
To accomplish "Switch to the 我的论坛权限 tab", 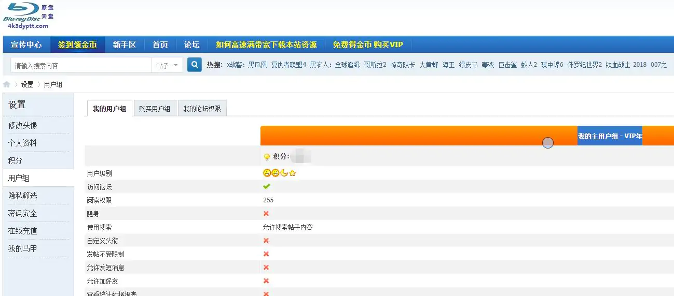I will (x=202, y=109).
